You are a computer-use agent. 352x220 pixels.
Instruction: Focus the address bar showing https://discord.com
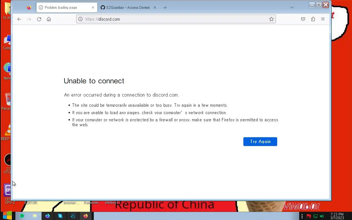(176, 19)
